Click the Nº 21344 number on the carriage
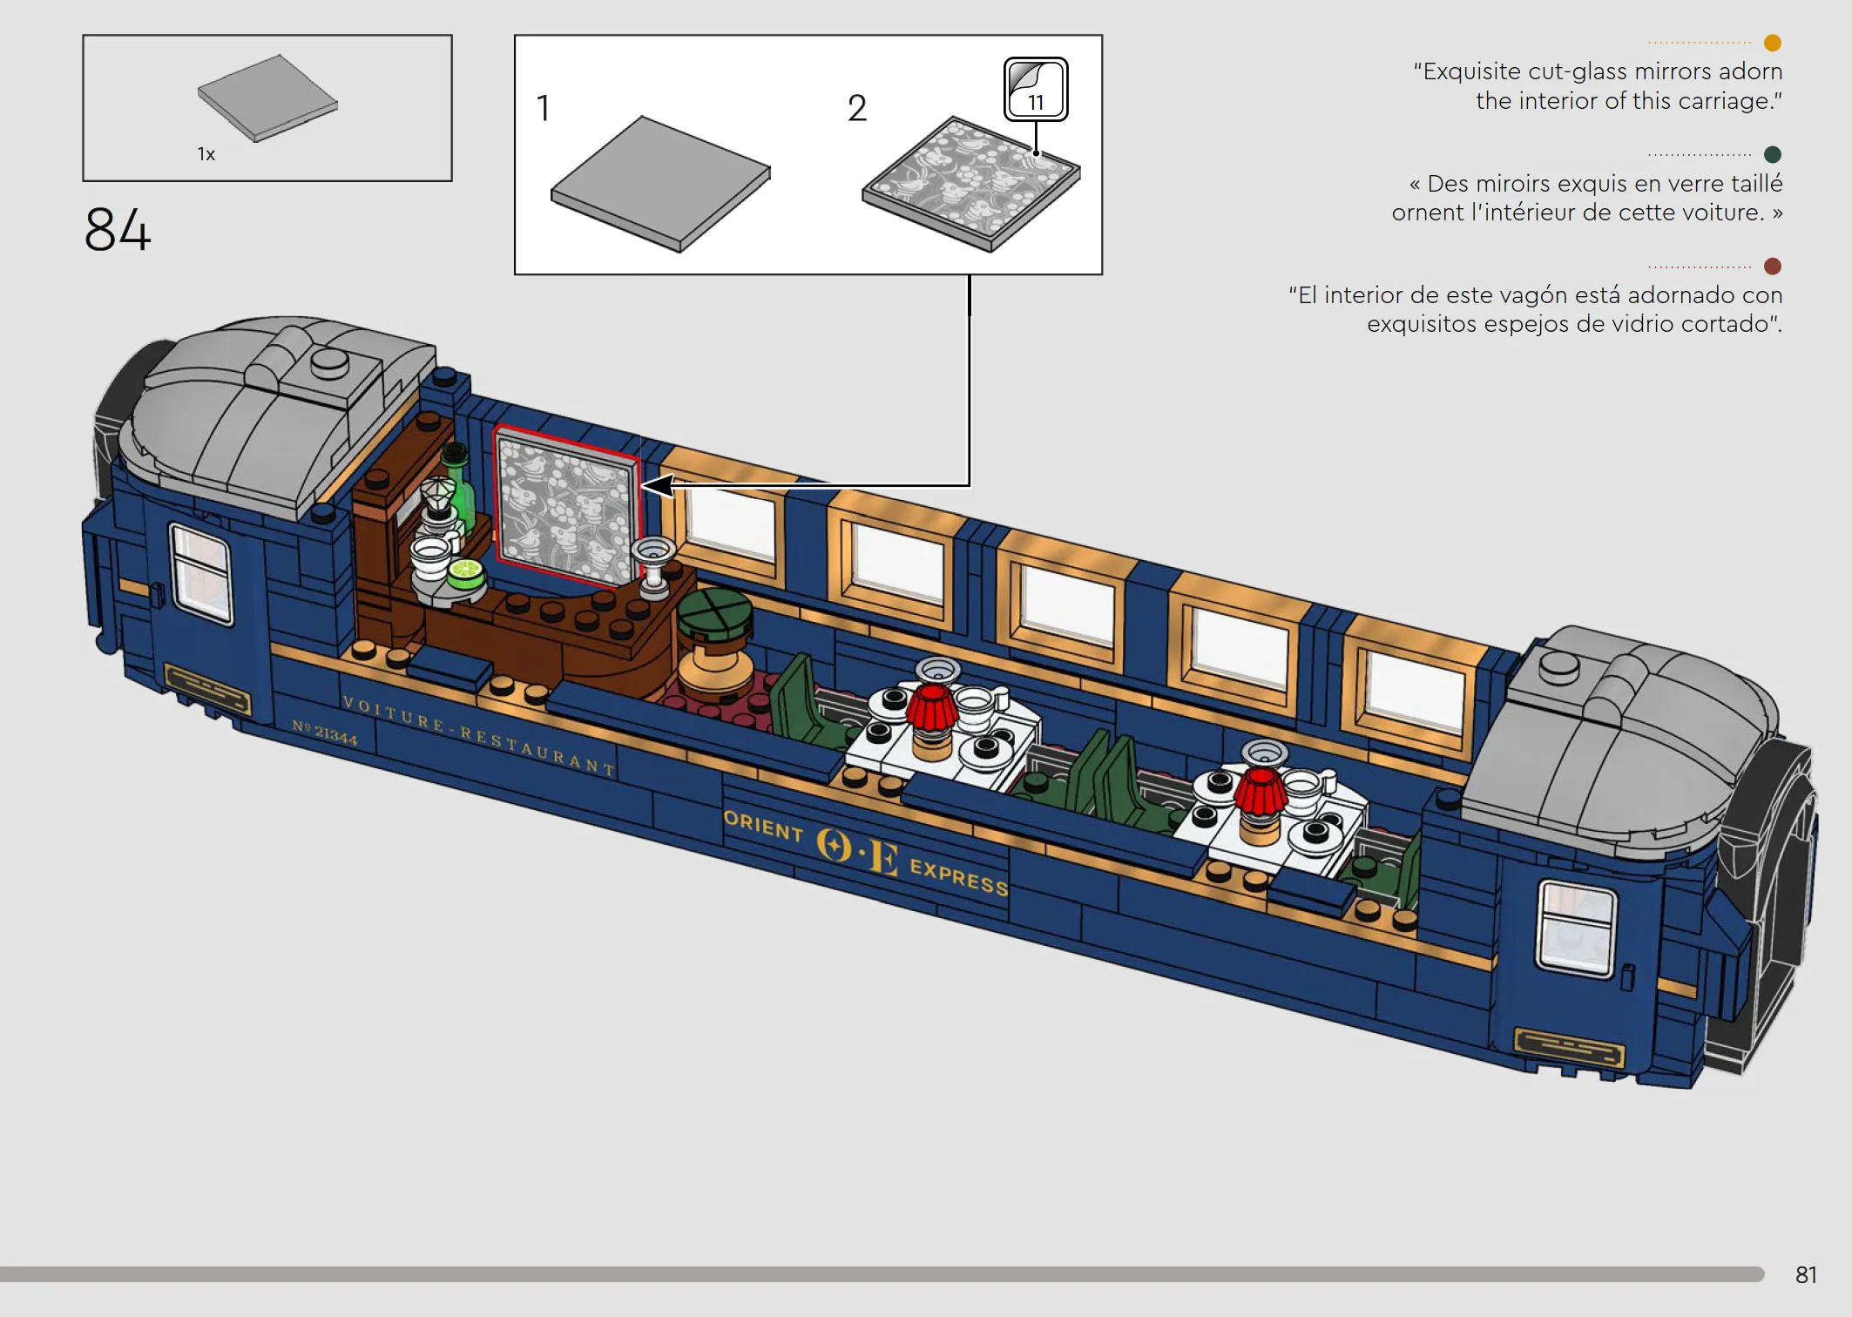 (x=325, y=732)
